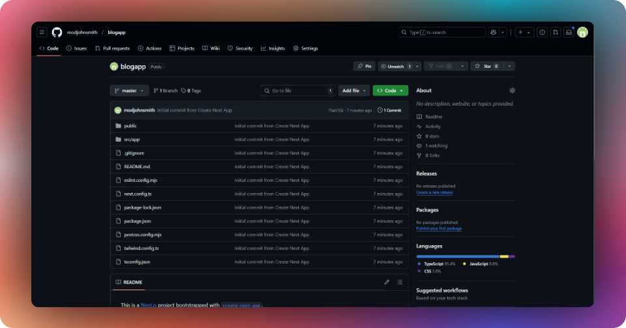The height and width of the screenshot is (328, 626).
Task: Star the blogapp repository
Action: (x=487, y=67)
